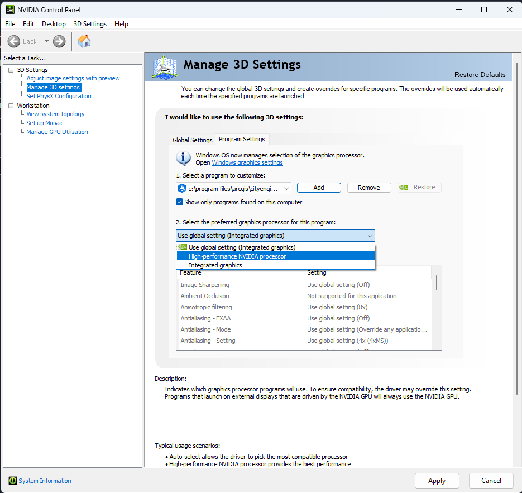Select High-performance NVIDIA processor option
Viewport: 522px width, 493px height.
pos(276,256)
